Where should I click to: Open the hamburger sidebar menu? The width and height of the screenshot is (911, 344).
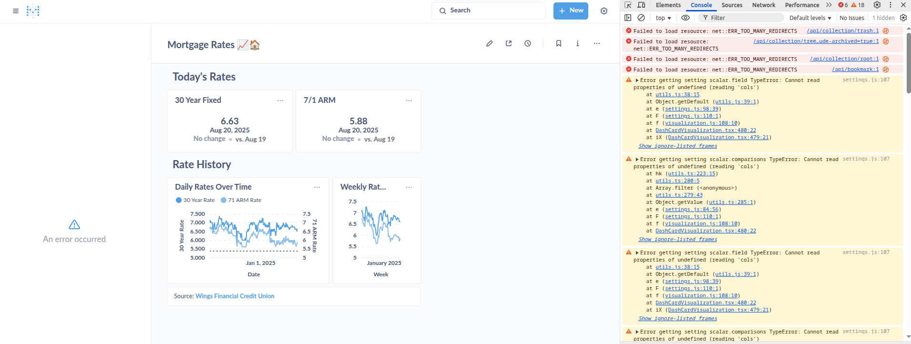click(x=16, y=11)
